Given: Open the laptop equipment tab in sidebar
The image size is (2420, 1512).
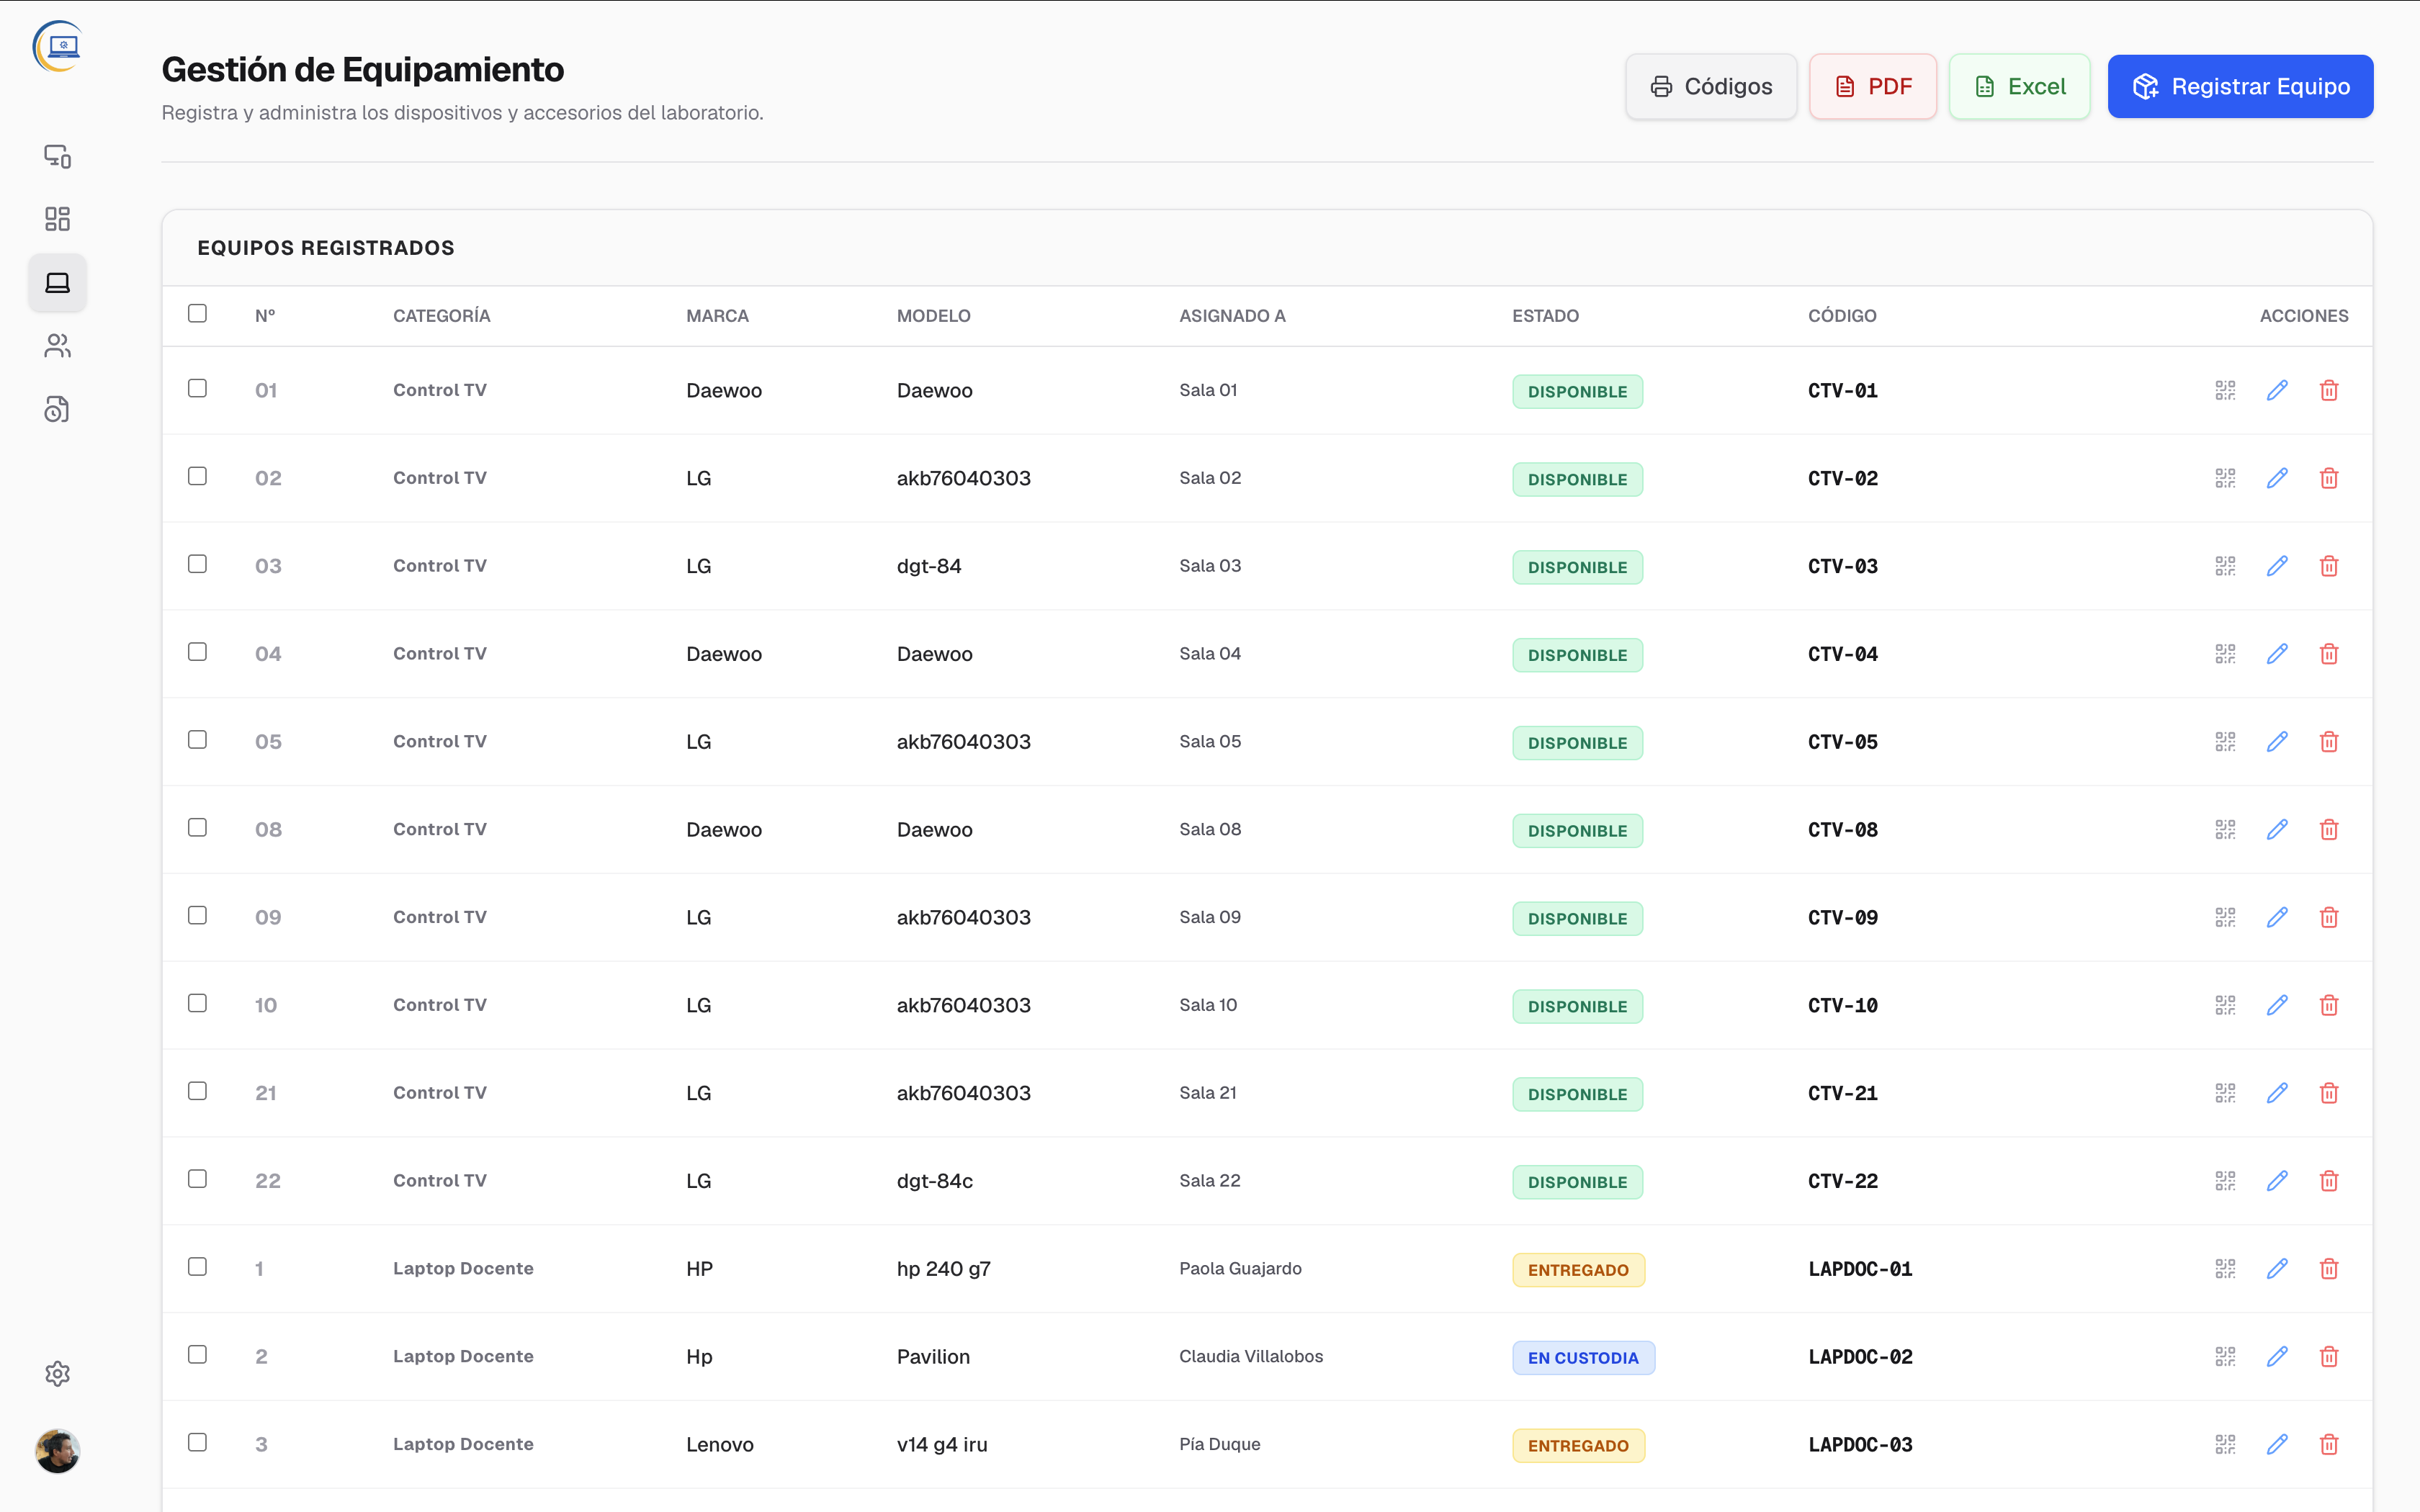Looking at the screenshot, I should click(x=57, y=283).
